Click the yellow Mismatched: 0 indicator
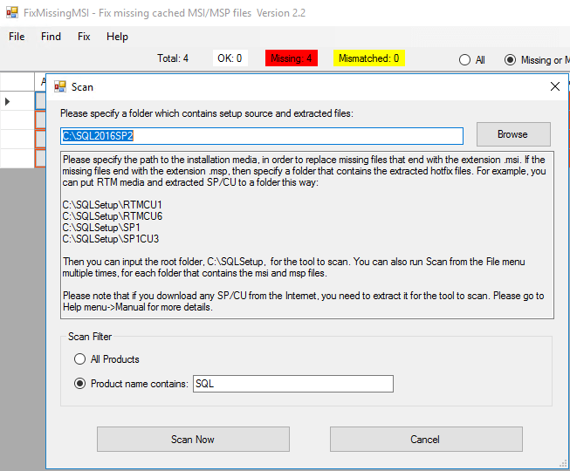Screen dimensions: 570x471 tap(368, 58)
